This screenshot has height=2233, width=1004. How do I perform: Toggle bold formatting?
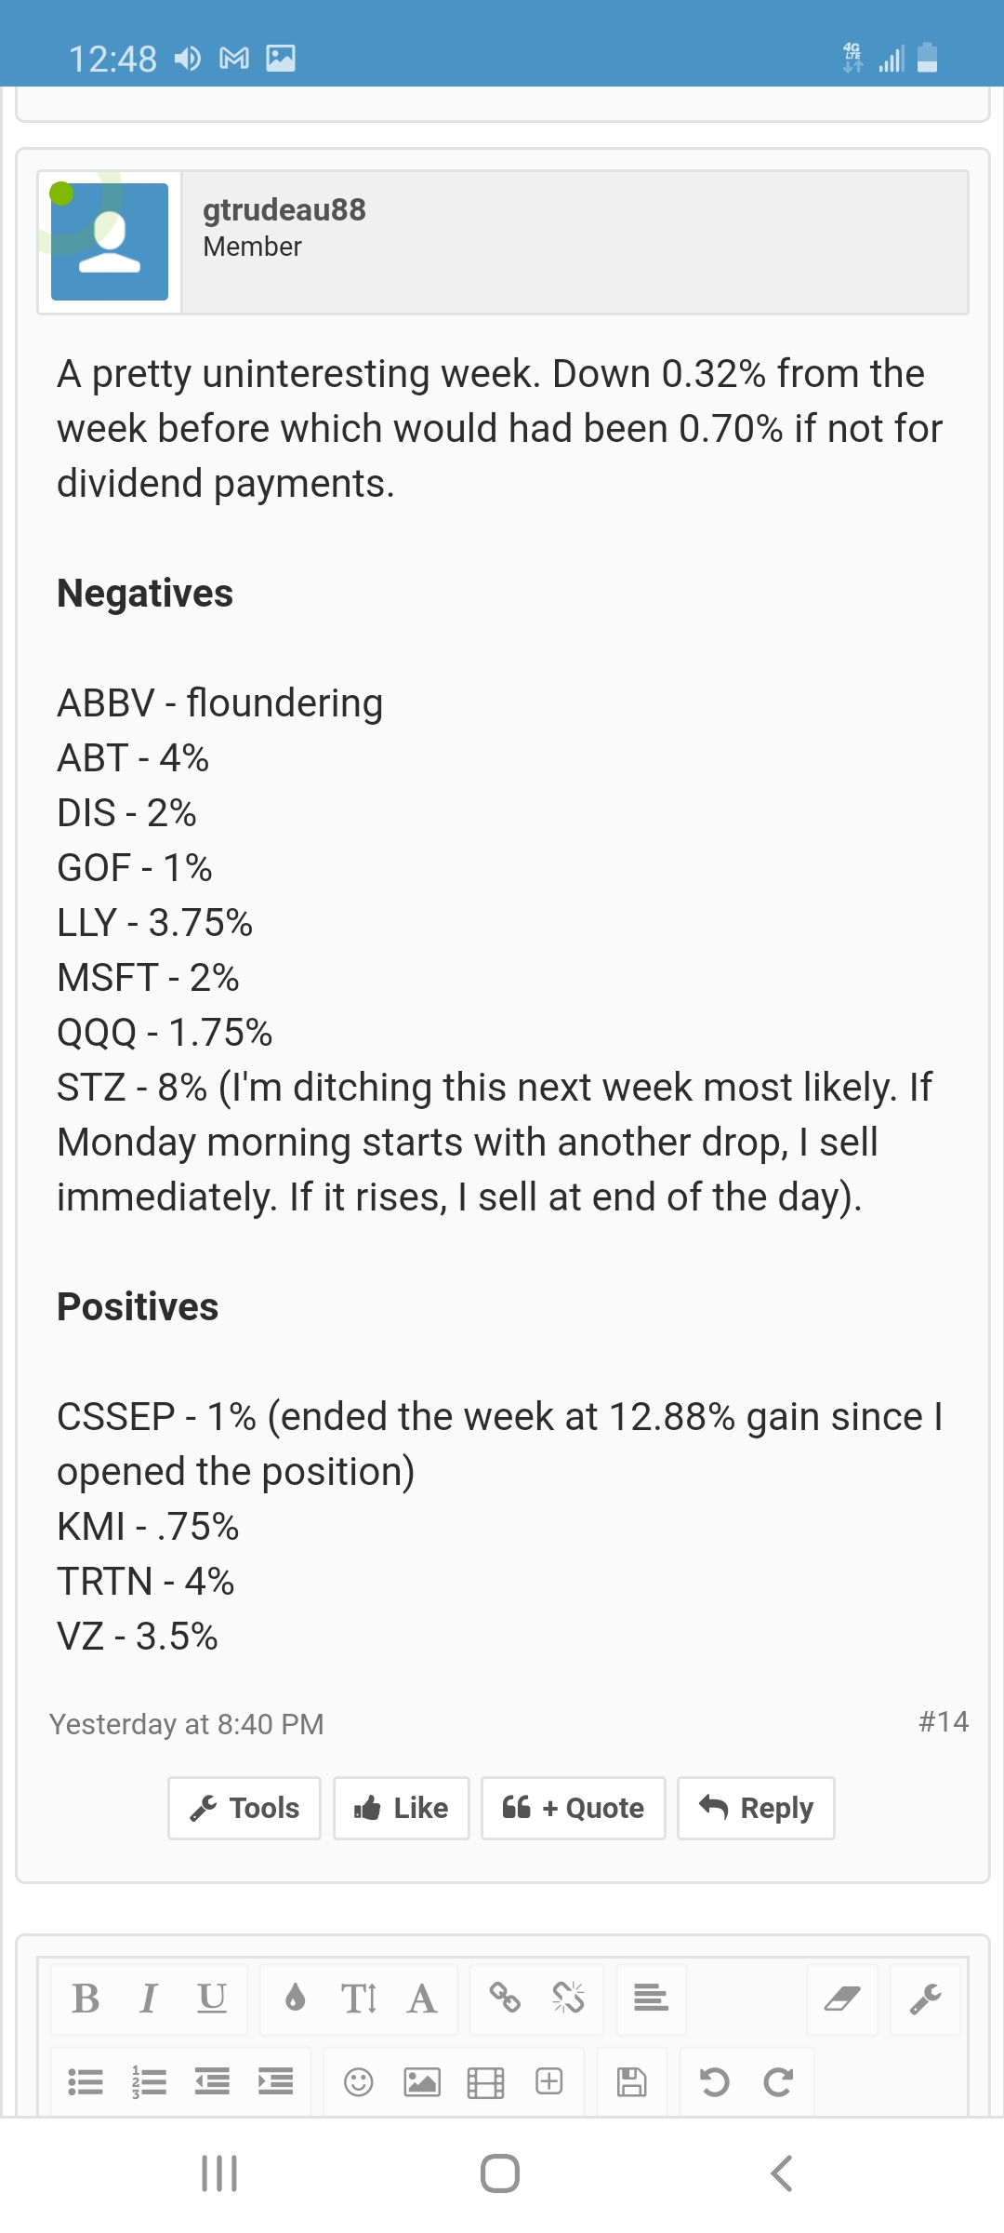[x=86, y=1998]
